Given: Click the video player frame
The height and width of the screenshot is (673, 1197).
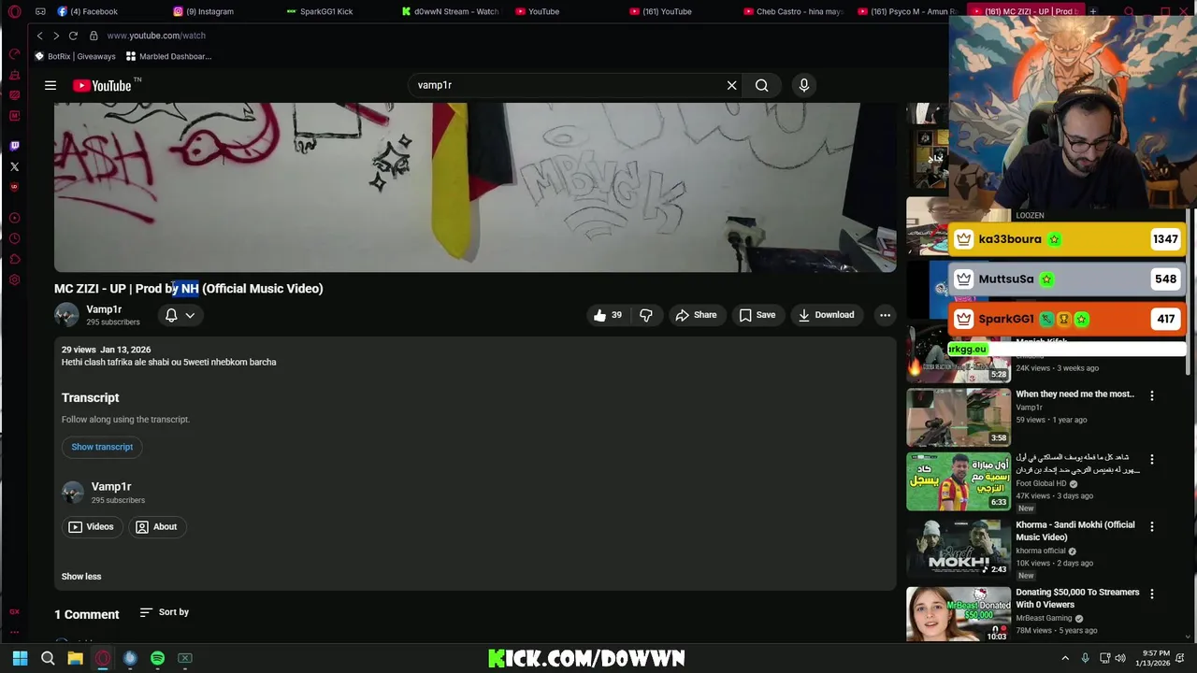Looking at the screenshot, I should 475,187.
